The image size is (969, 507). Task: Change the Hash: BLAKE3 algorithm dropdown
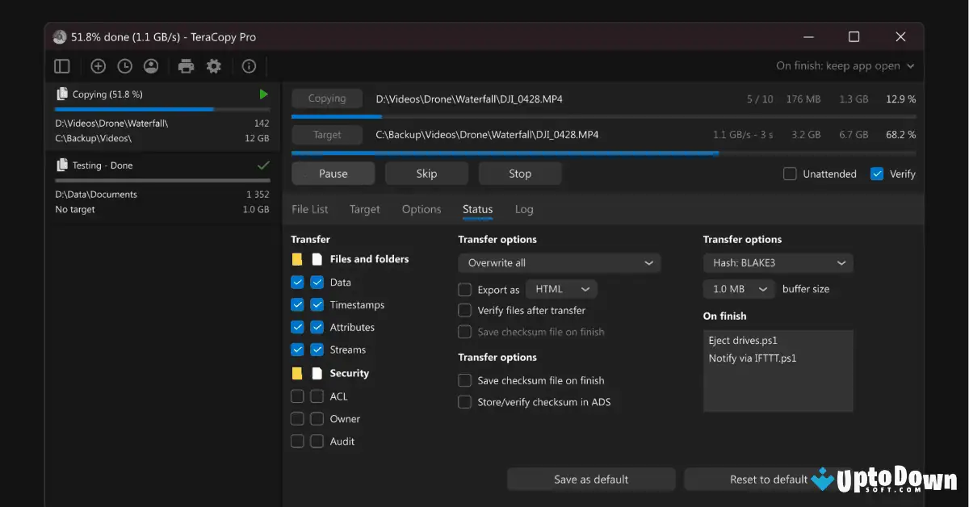(777, 262)
